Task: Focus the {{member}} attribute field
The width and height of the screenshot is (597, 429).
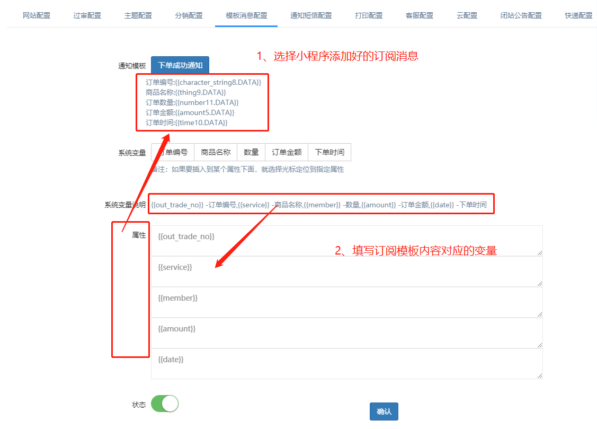Action: point(346,302)
